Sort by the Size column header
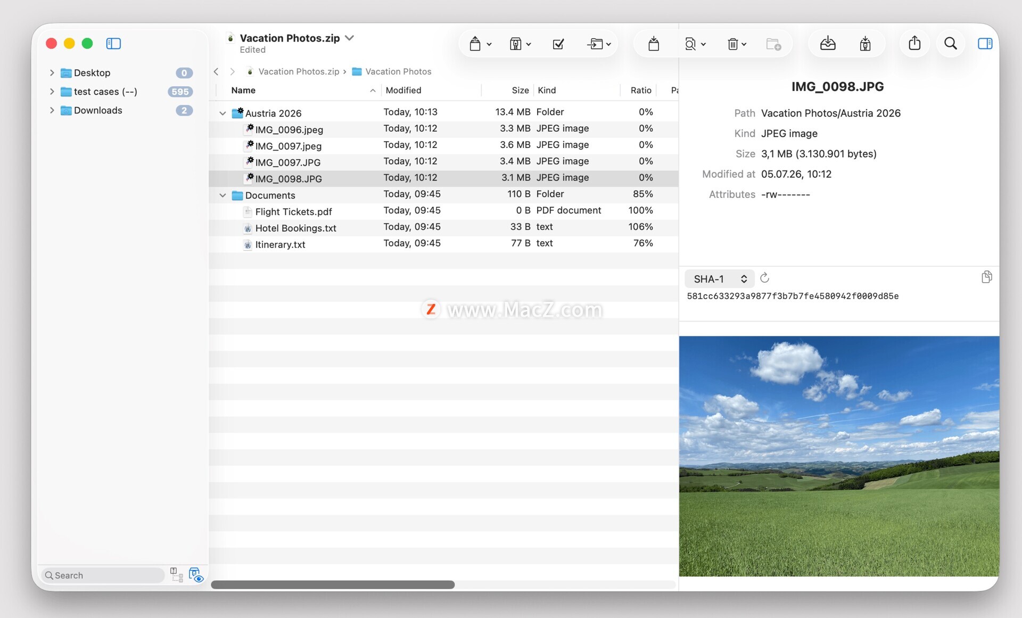The height and width of the screenshot is (618, 1022). pyautogui.click(x=508, y=90)
